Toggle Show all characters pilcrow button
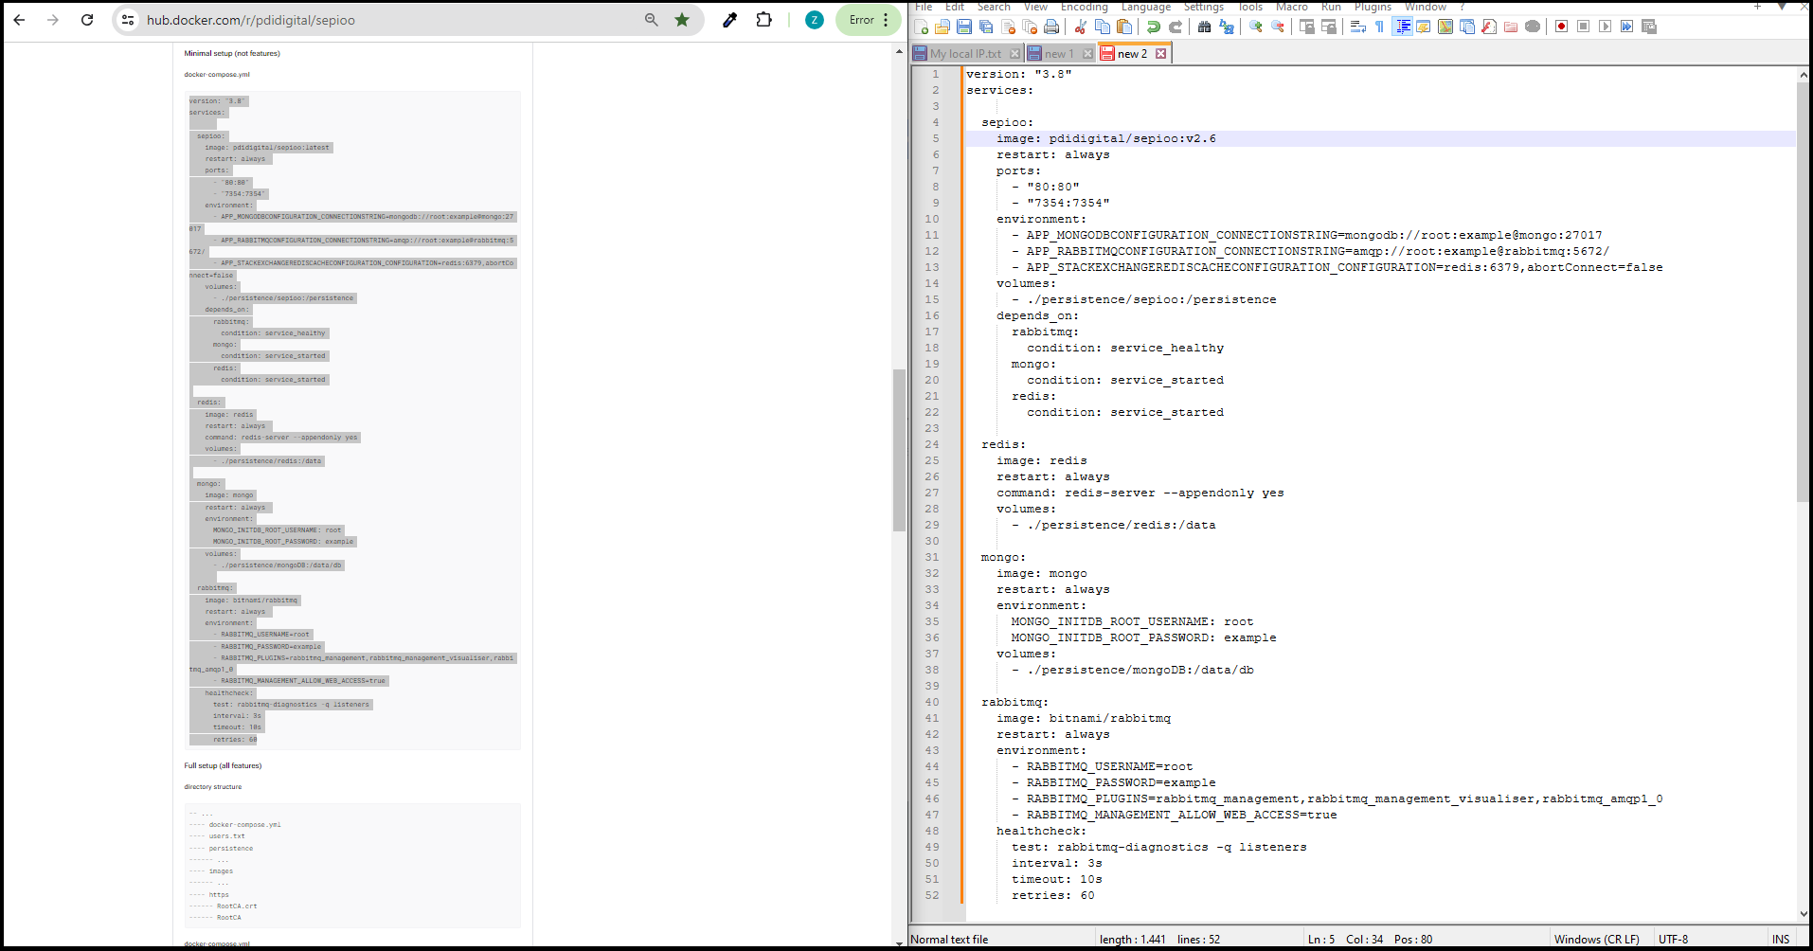Image resolution: width=1813 pixels, height=951 pixels. pyautogui.click(x=1379, y=27)
